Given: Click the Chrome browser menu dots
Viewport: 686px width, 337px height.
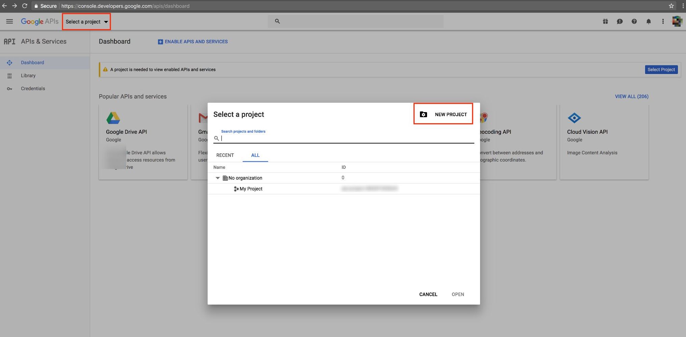Looking at the screenshot, I should (683, 6).
